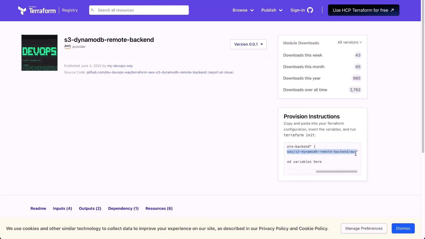Click Use HCP Terraform for free button

[x=364, y=10]
